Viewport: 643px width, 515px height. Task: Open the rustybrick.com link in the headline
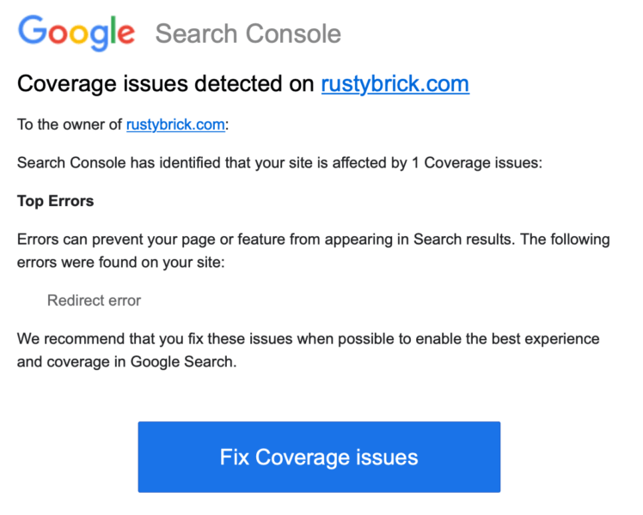tap(395, 84)
